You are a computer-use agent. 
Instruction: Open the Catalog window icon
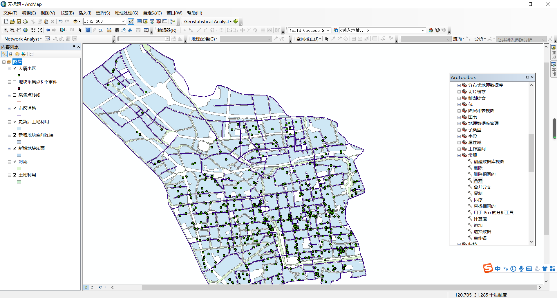(x=146, y=21)
